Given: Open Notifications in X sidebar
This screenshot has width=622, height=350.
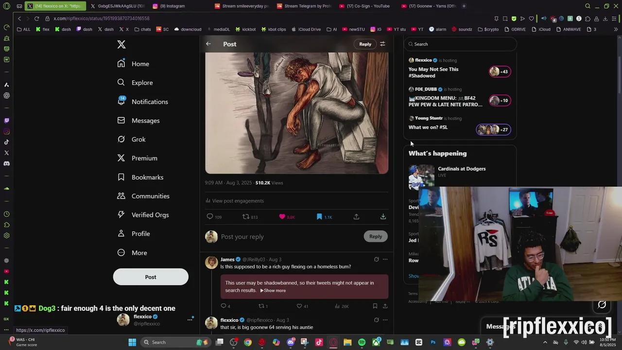Looking at the screenshot, I should coord(143,102).
